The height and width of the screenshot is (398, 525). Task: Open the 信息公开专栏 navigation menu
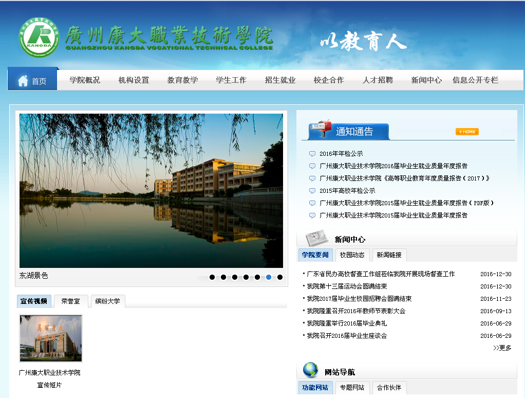tap(475, 80)
